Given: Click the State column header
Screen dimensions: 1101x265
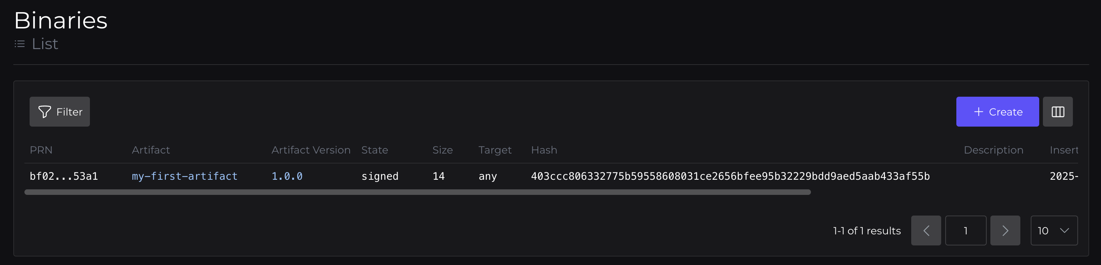Looking at the screenshot, I should pyautogui.click(x=374, y=150).
